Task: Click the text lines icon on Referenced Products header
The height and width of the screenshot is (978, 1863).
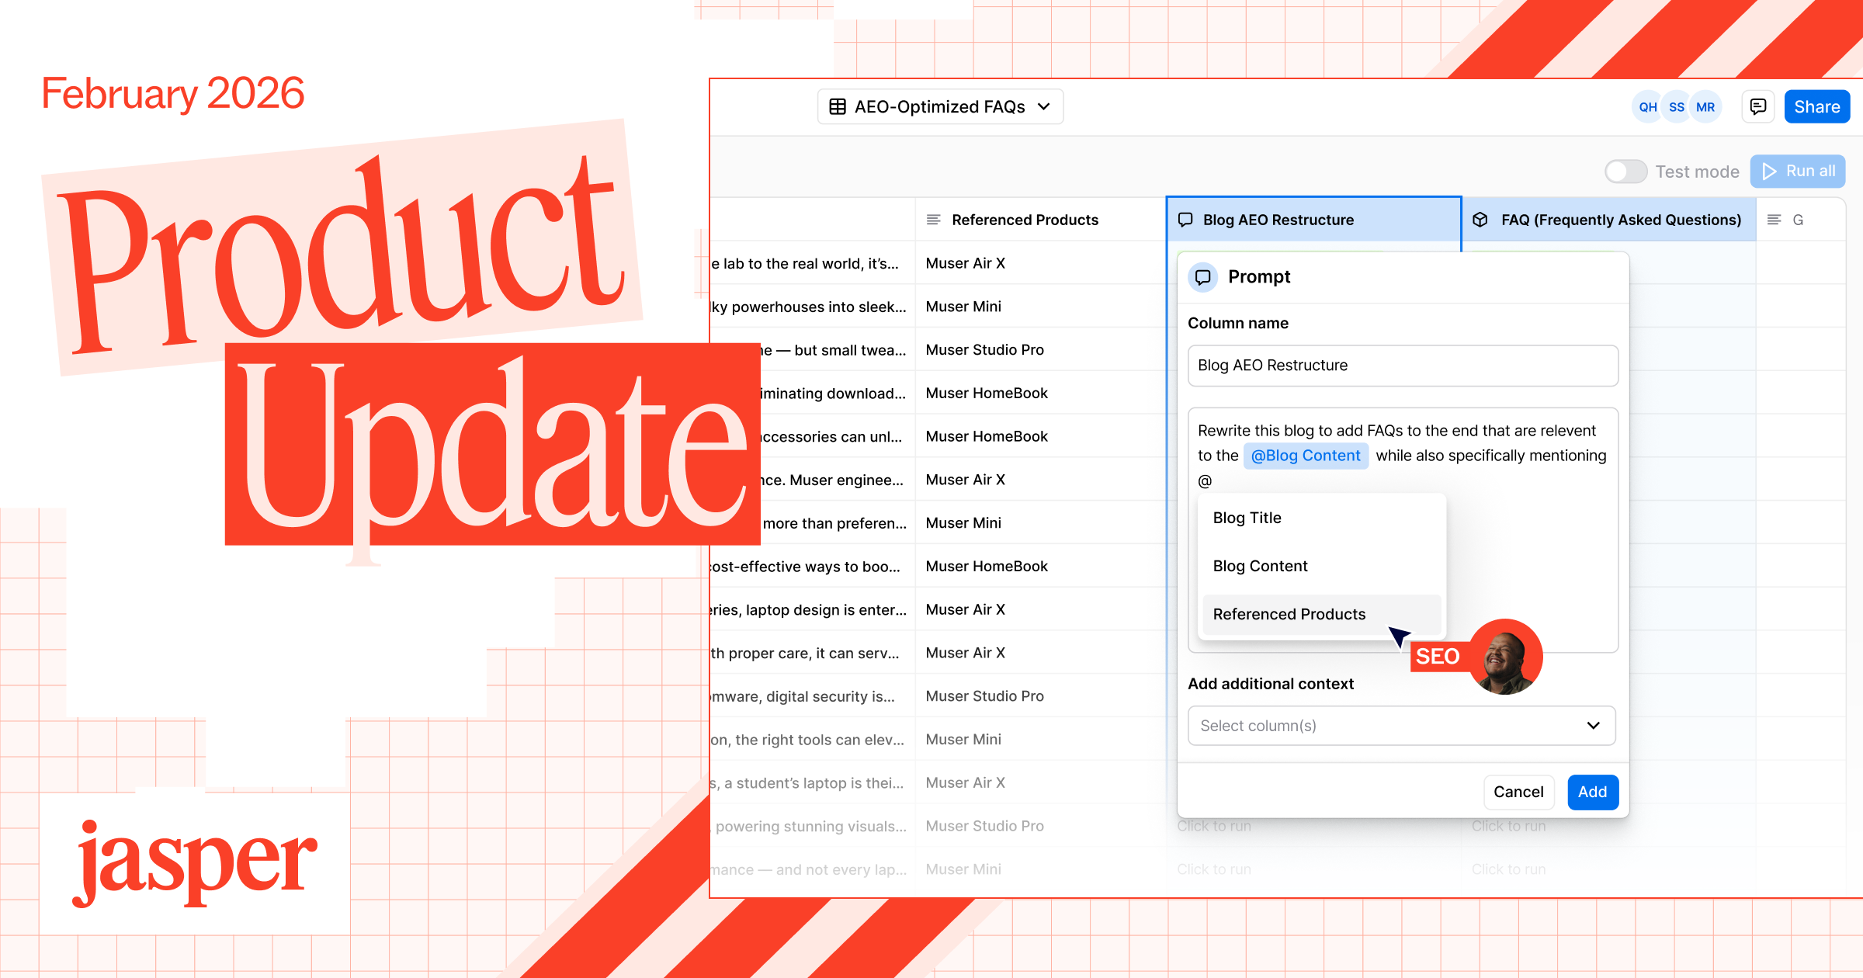Action: tap(934, 220)
